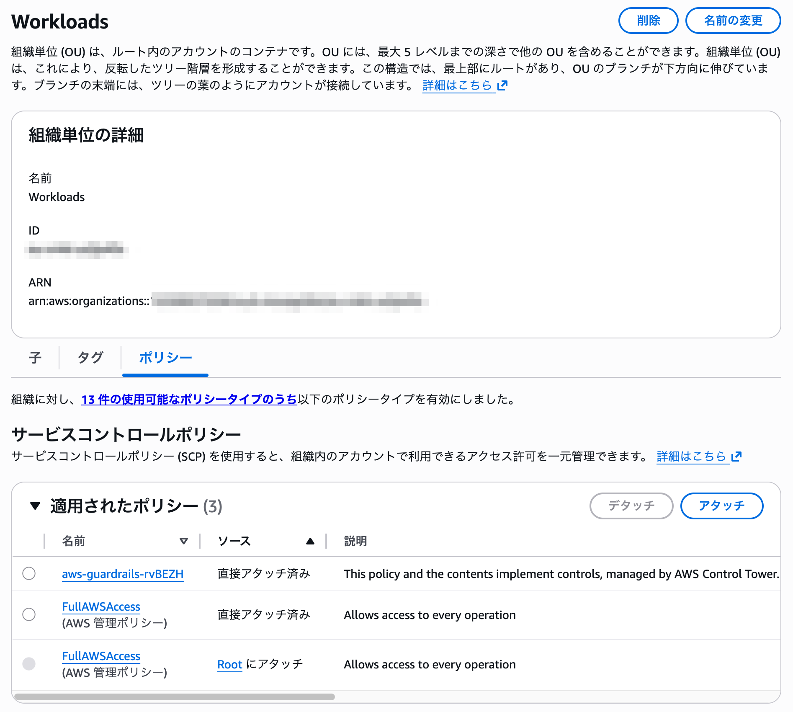Image resolution: width=793 pixels, height=712 pixels.
Task: Open directly attached FullAWSAccess policy link
Action: tap(101, 606)
